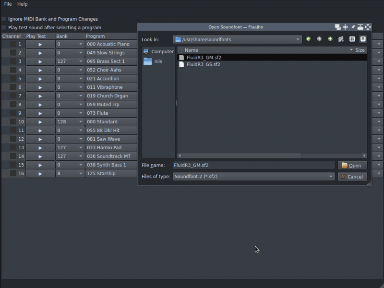The height and width of the screenshot is (288, 384).
Task: Switch file dialog to detail view
Action: (x=363, y=39)
